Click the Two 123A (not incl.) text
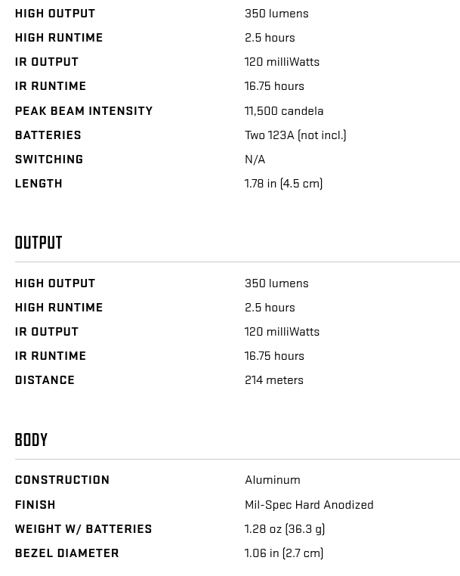 coord(295,135)
